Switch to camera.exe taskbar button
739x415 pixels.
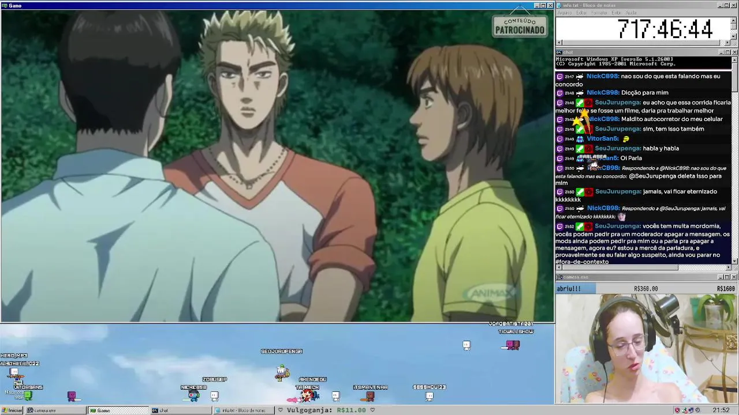point(55,410)
